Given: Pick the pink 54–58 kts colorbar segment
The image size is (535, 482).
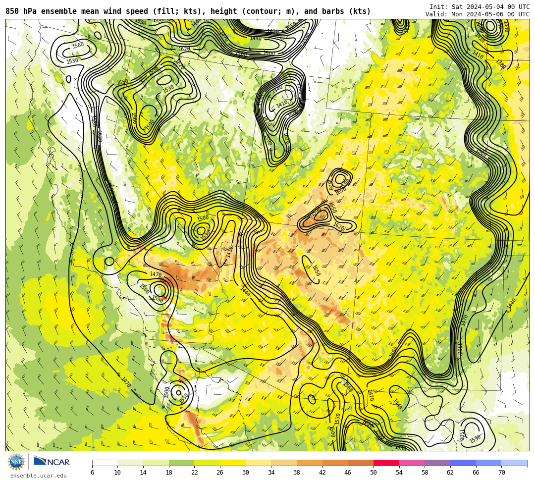Looking at the screenshot, I should tap(412, 463).
